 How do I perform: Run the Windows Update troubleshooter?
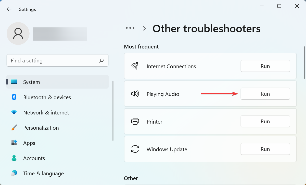click(265, 149)
